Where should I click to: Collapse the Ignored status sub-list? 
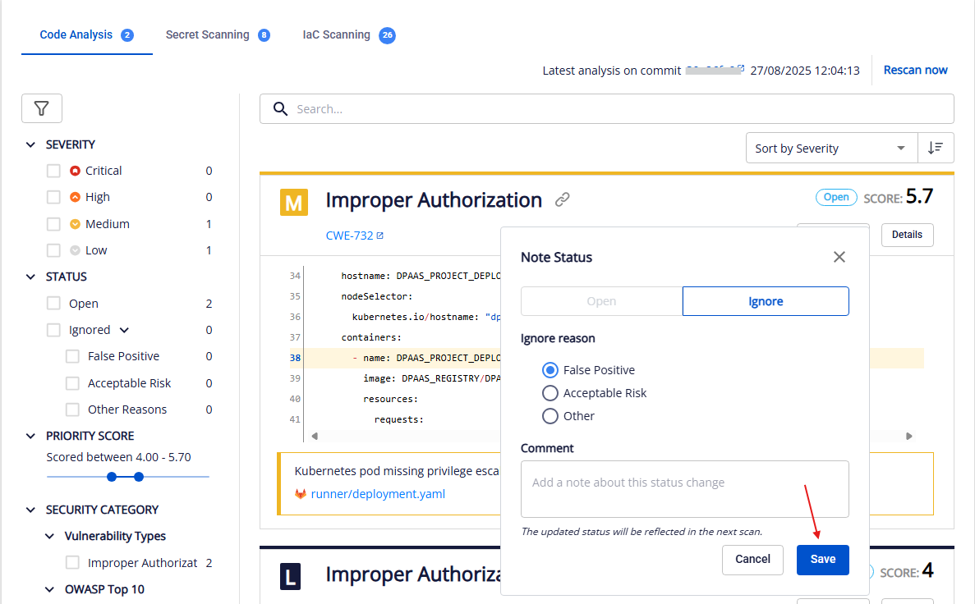(125, 330)
